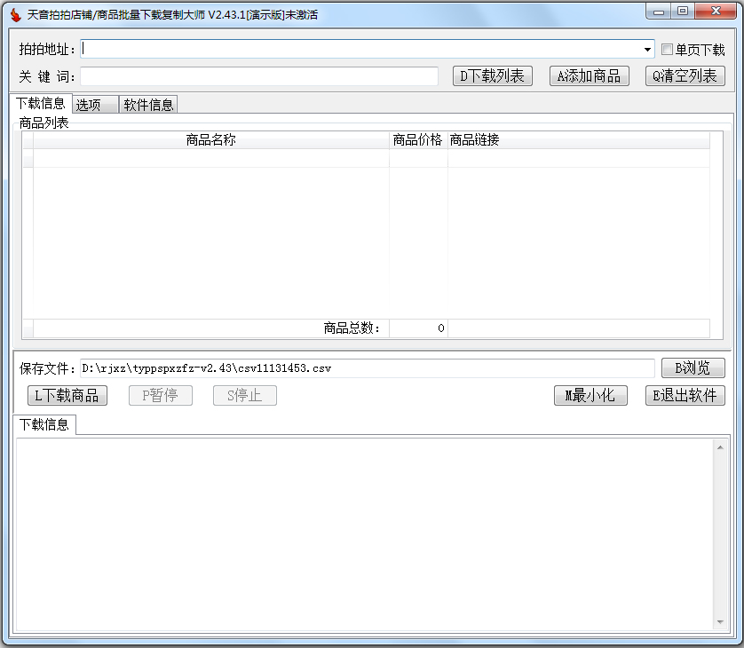Screen dimensions: 744x648
Task: Click the 商品链接 column header
Action: tap(577, 140)
